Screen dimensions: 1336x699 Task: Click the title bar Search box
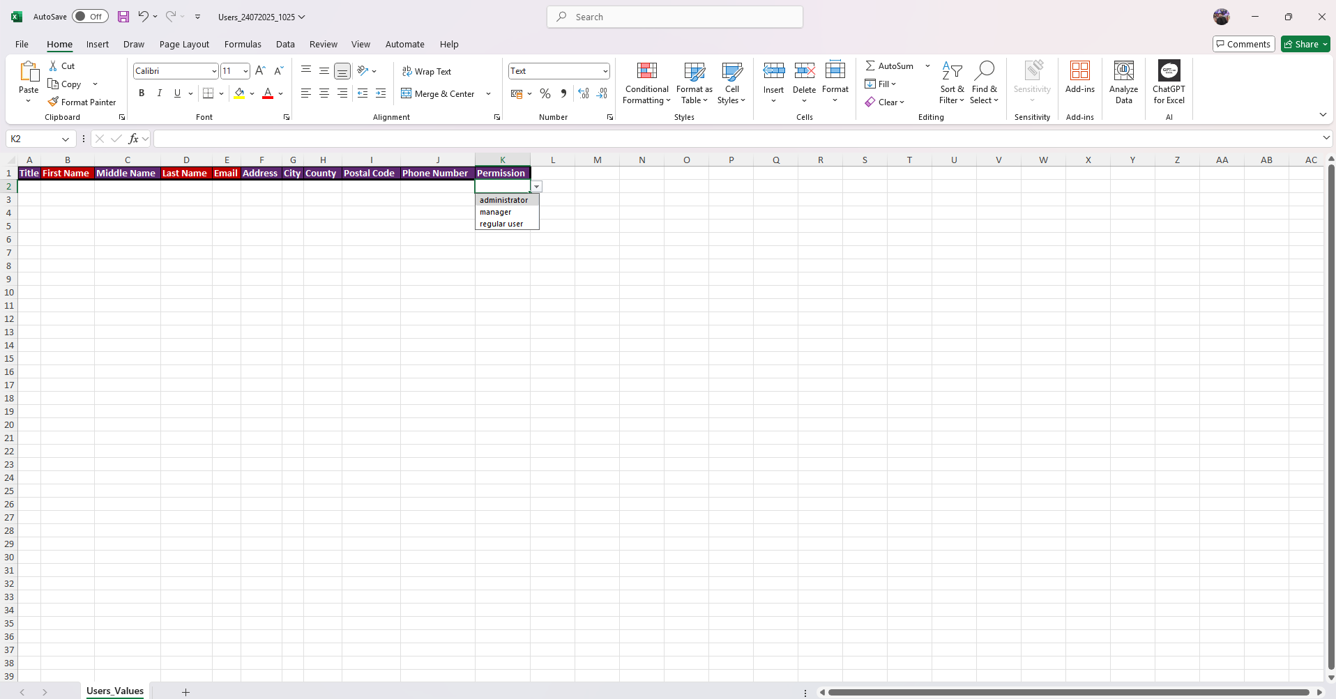[x=675, y=17]
